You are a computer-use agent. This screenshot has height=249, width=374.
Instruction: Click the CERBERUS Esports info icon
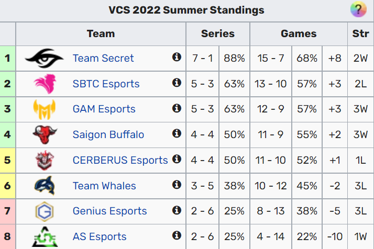tap(177, 159)
